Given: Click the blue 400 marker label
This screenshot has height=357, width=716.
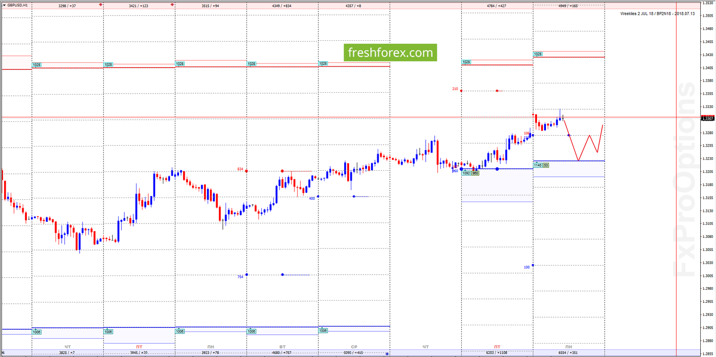Looking at the screenshot, I should [312, 198].
